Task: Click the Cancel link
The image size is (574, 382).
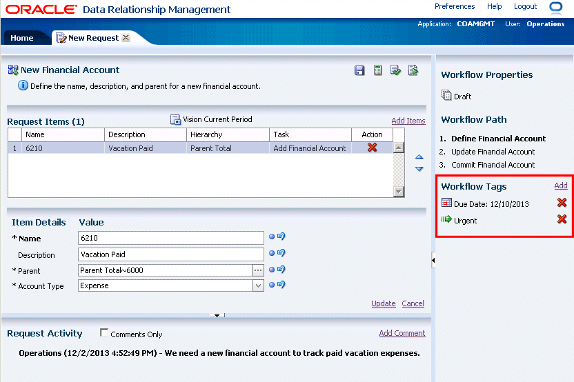Action: pyautogui.click(x=413, y=303)
